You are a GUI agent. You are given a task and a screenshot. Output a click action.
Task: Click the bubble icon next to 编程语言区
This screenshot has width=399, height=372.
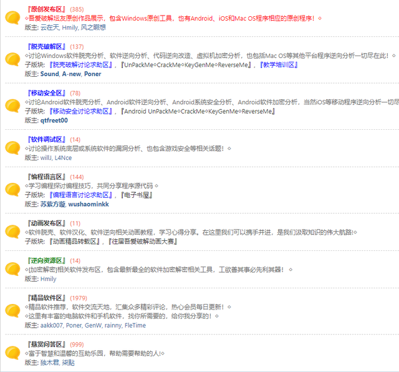pyautogui.click(x=13, y=190)
